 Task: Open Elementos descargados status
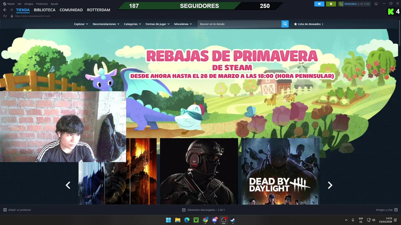coord(203,210)
